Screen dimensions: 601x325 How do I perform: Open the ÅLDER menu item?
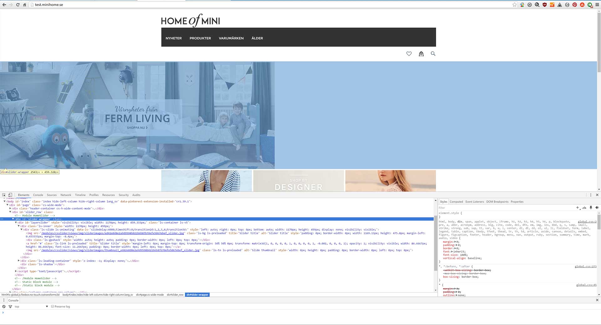coord(257,38)
